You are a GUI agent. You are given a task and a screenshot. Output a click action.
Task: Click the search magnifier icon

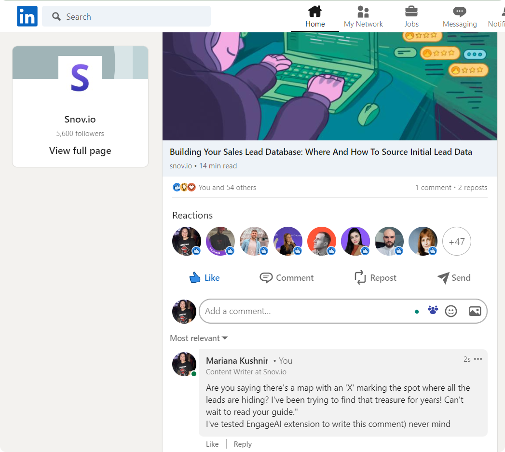(56, 16)
